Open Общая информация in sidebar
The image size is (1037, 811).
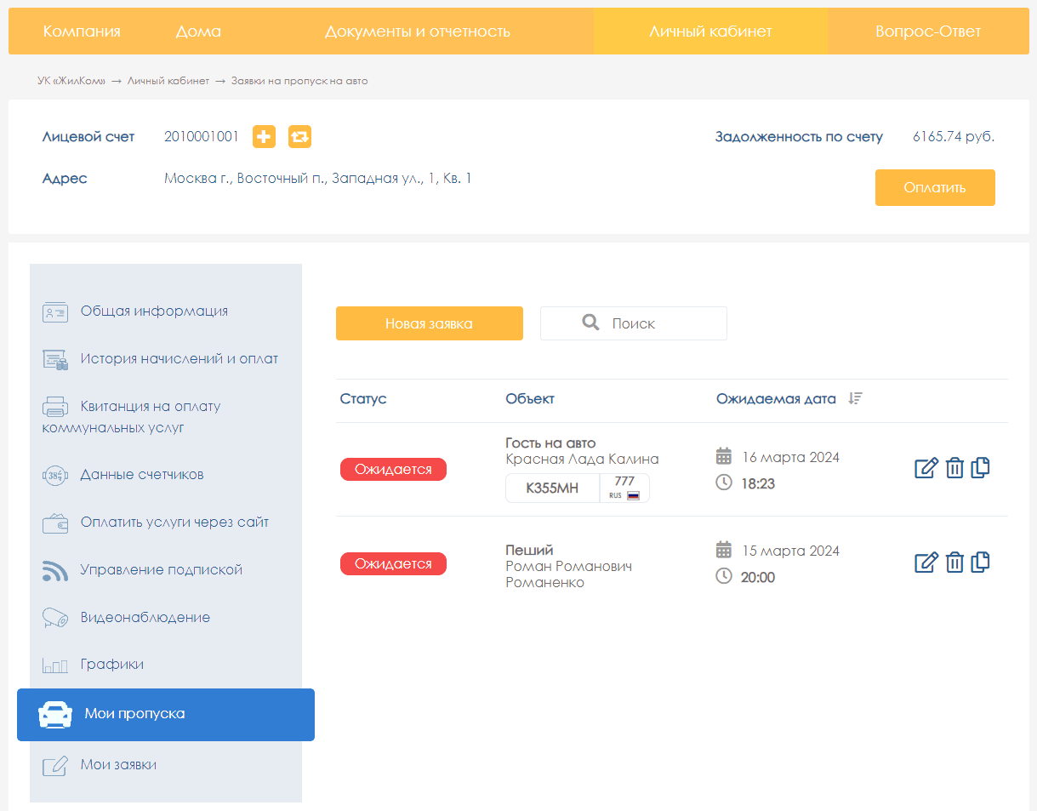[154, 311]
